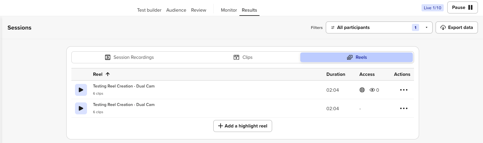Click the globe public access icon
Screen dimensions: 483x143
(362, 90)
